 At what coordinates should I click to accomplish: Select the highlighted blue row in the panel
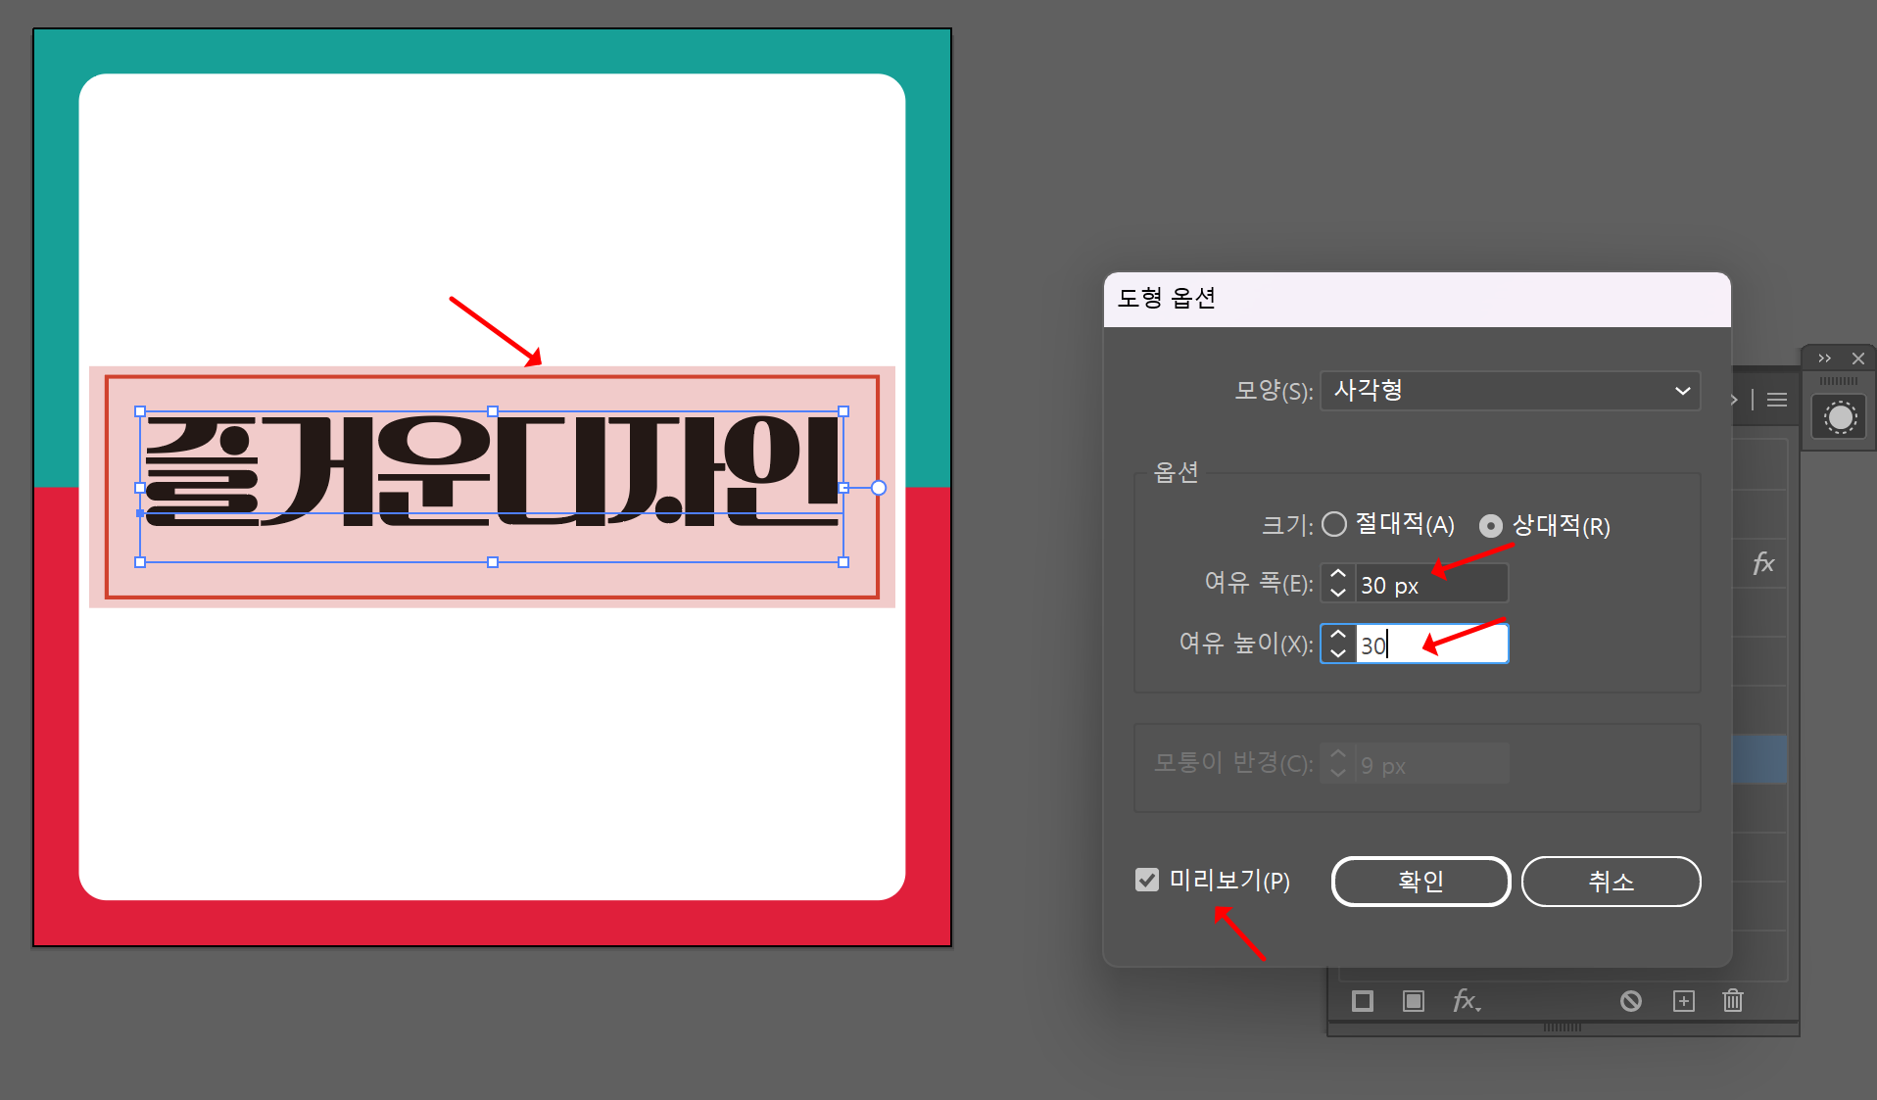(x=1760, y=759)
